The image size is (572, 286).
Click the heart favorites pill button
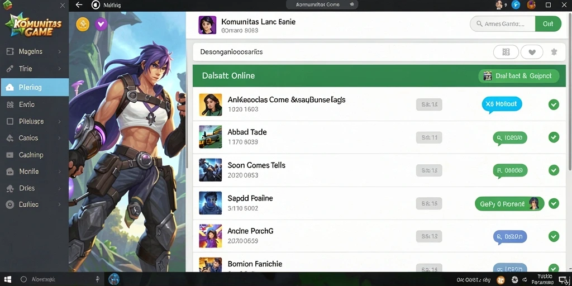(x=532, y=52)
